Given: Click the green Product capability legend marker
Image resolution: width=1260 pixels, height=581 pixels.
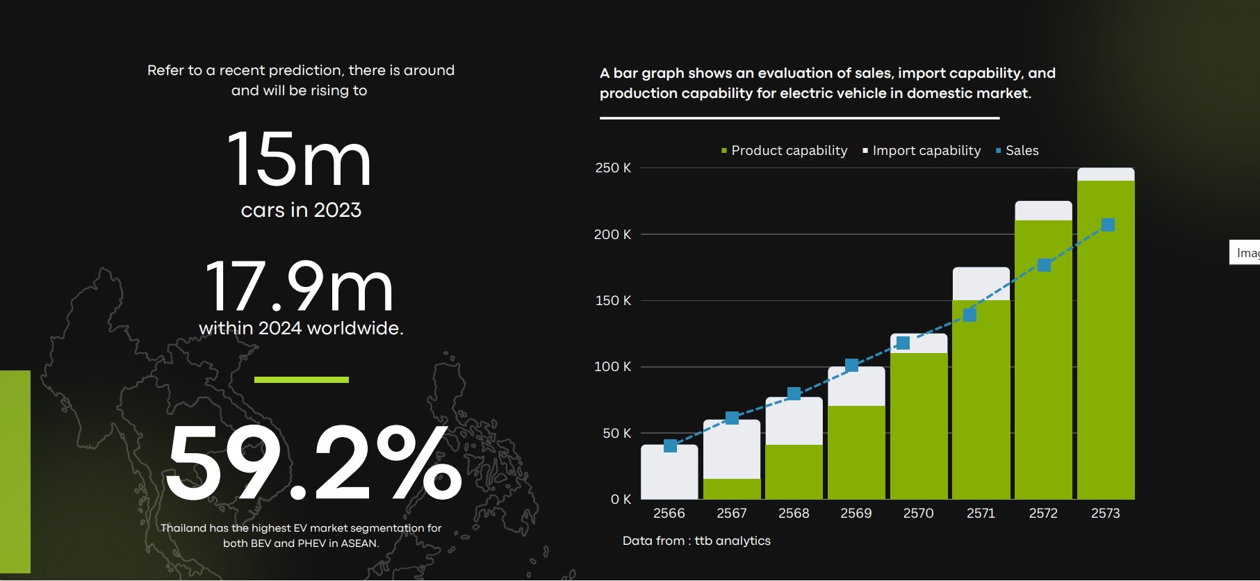Looking at the screenshot, I should tap(724, 151).
